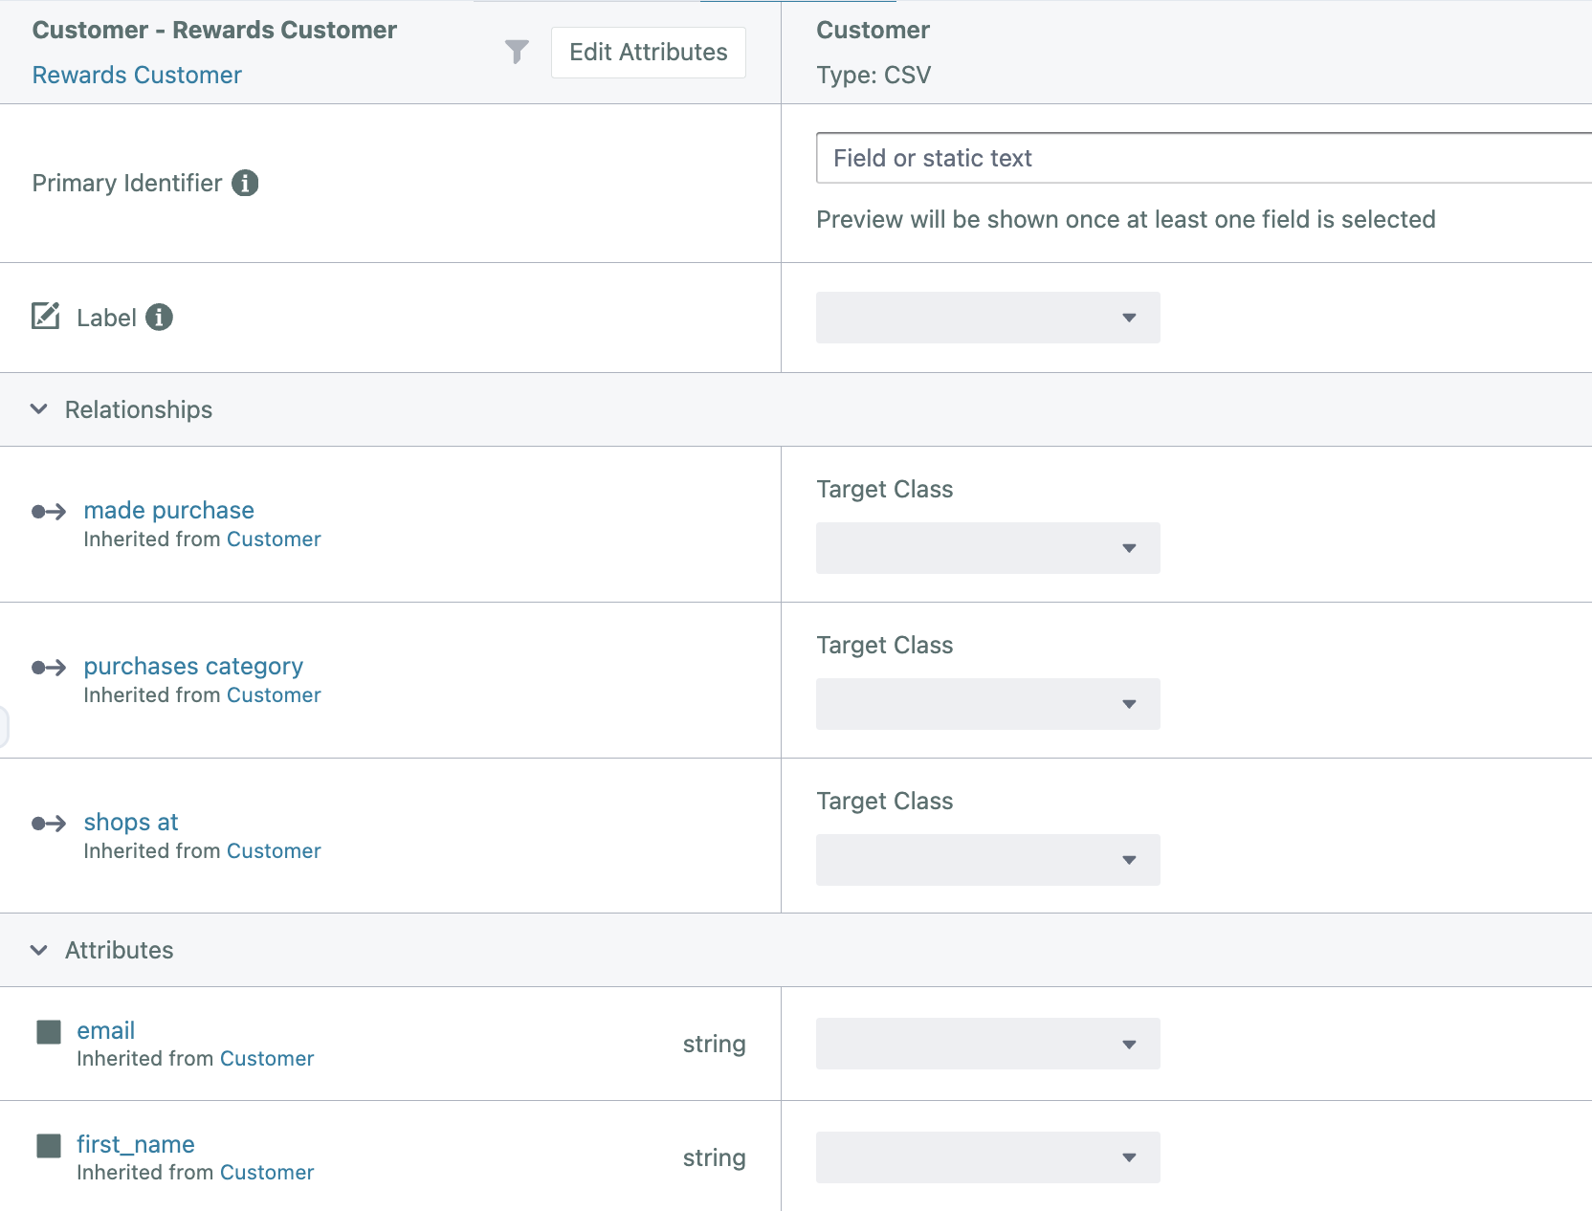Click the filter funnel icon
The image size is (1592, 1211).
517,52
